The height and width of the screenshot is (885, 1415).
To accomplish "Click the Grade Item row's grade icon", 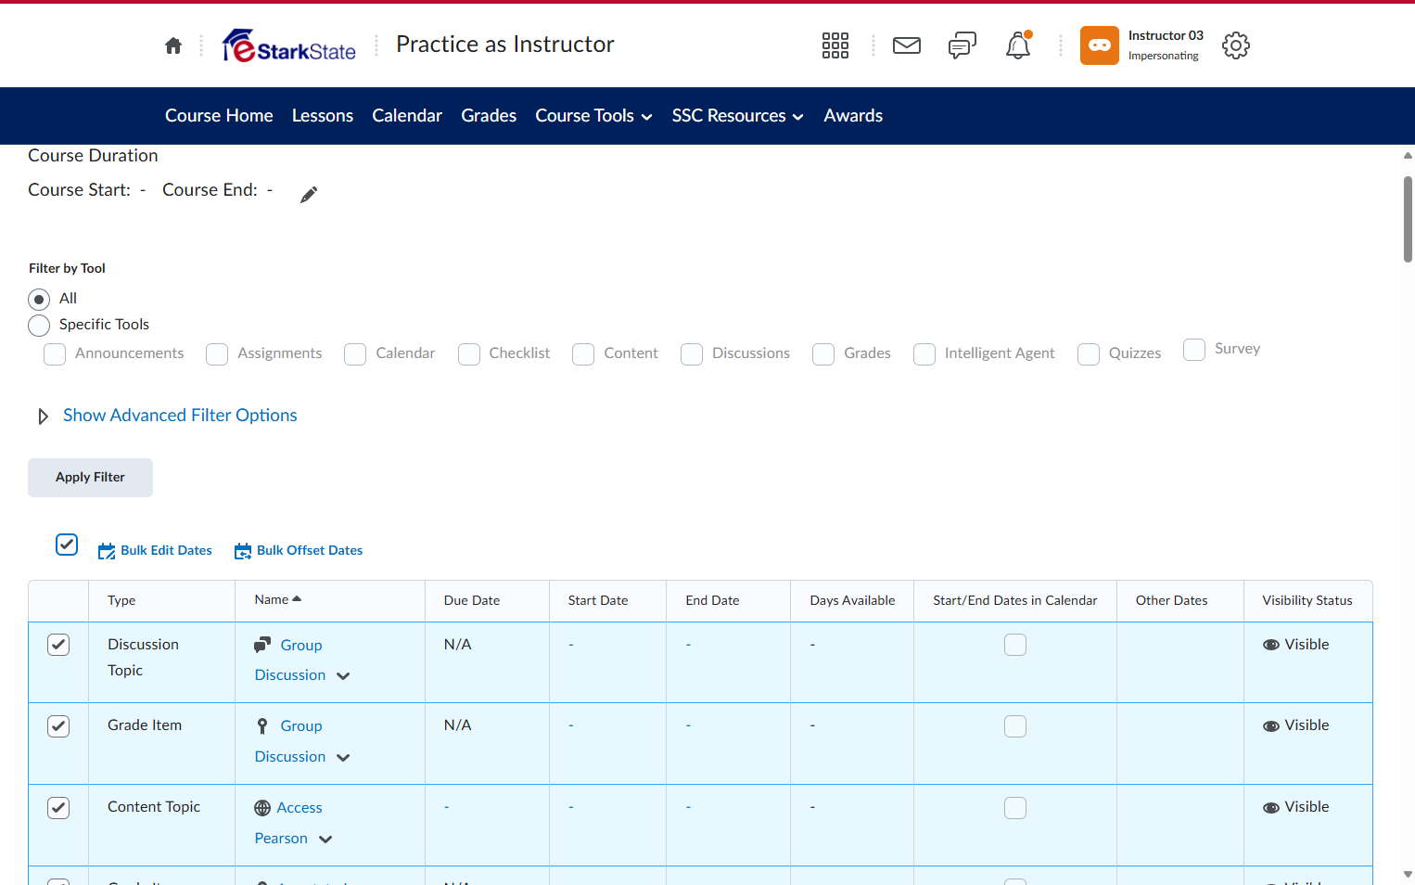I will point(262,725).
